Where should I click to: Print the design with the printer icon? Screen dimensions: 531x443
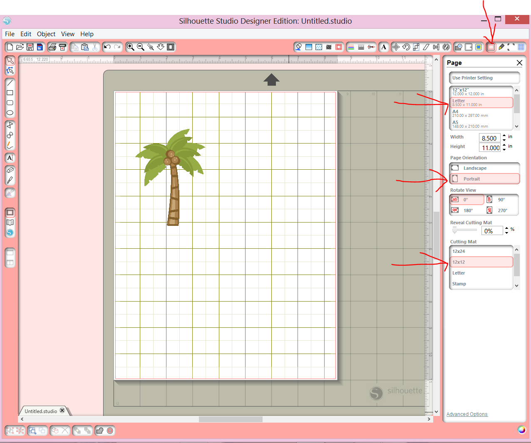pyautogui.click(x=52, y=47)
